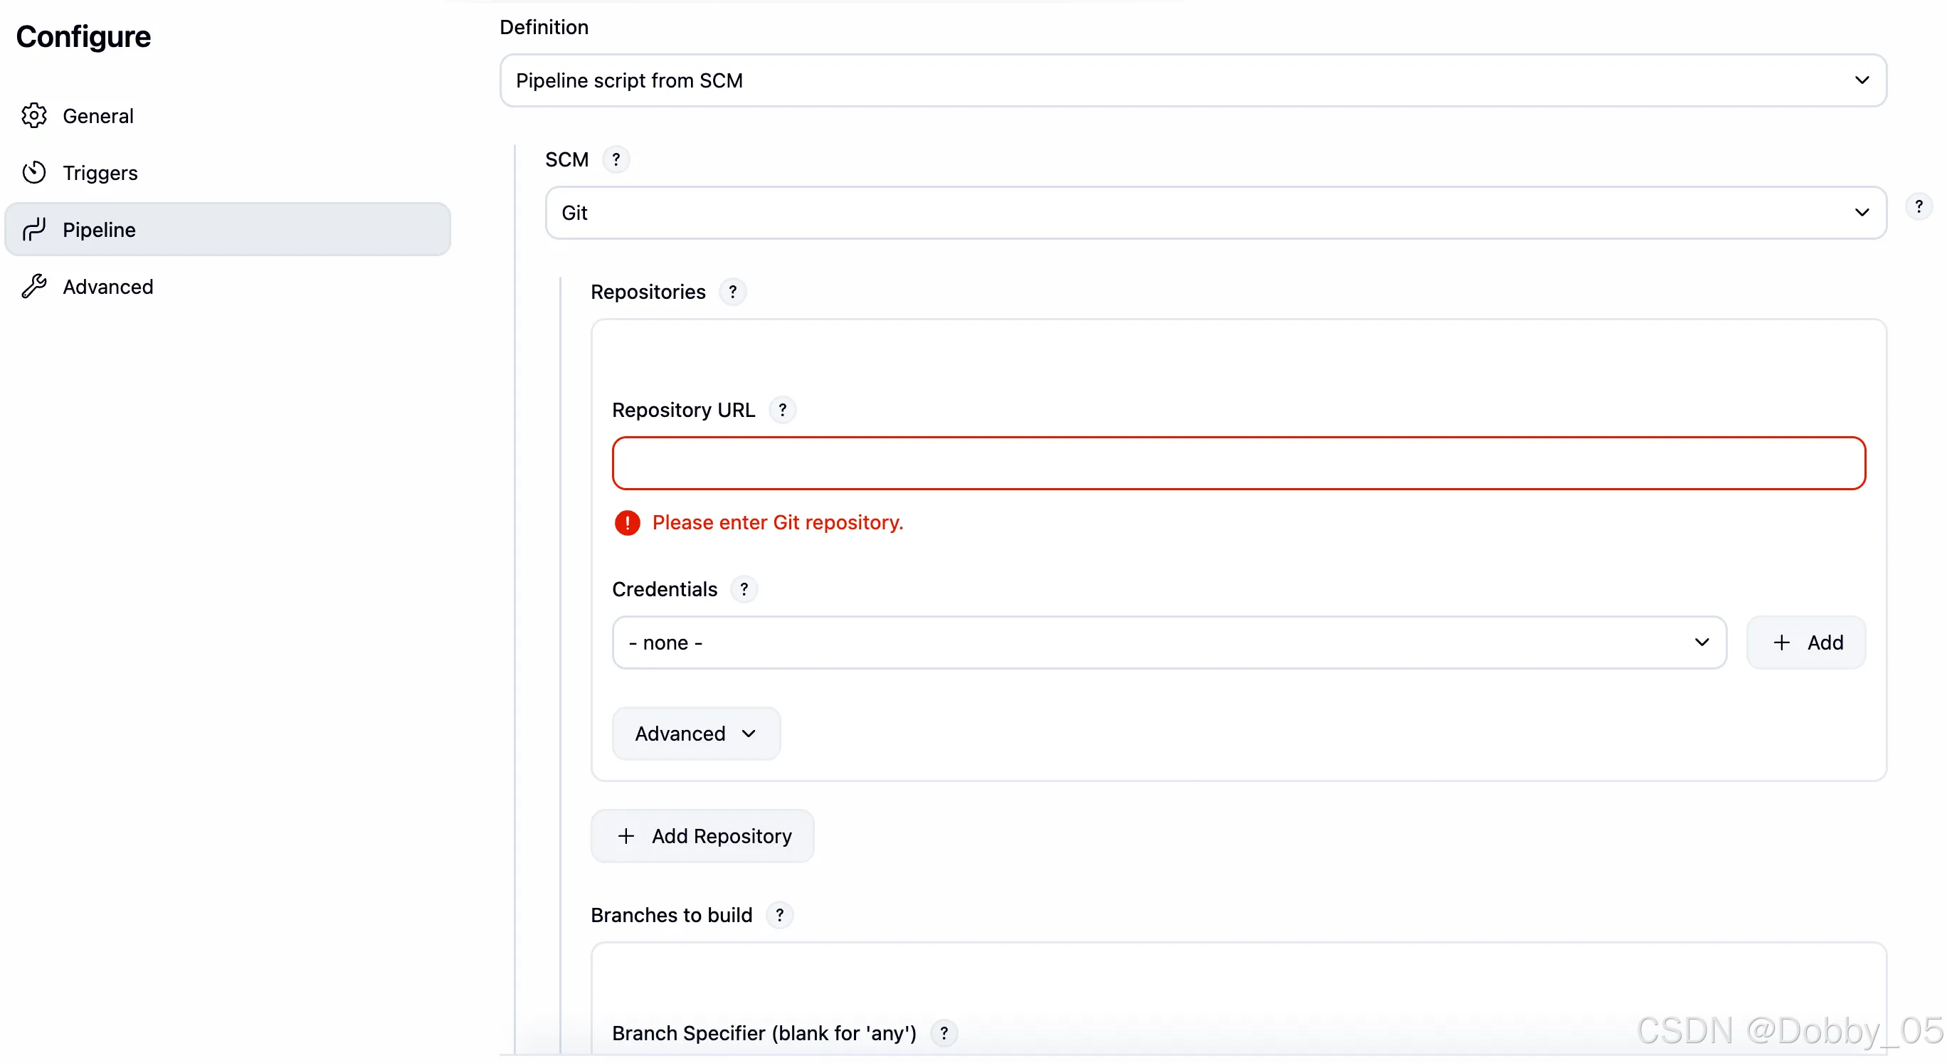Click the Add credentials button
Viewport: 1947px width, 1063px height.
[1805, 642]
